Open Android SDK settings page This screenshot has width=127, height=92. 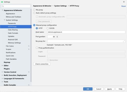[13, 40]
